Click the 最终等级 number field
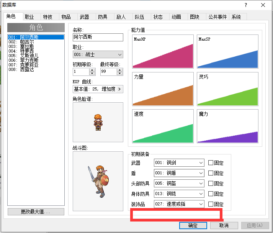Image resolution: width=273 pixels, height=233 pixels. 109,72
